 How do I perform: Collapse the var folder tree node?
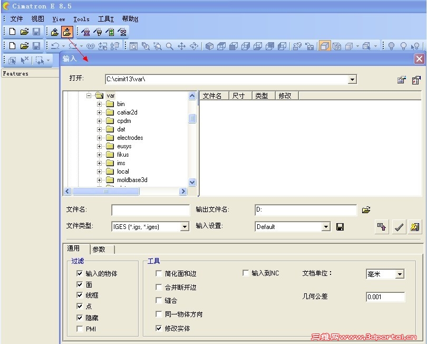[x=89, y=95]
